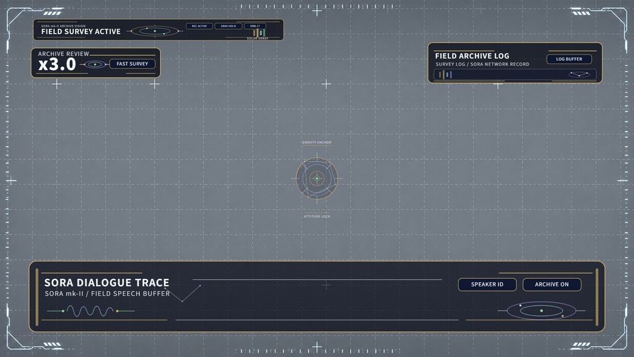This screenshot has height=357, width=634.
Task: Select the ORB-17 tag
Action: click(254, 26)
